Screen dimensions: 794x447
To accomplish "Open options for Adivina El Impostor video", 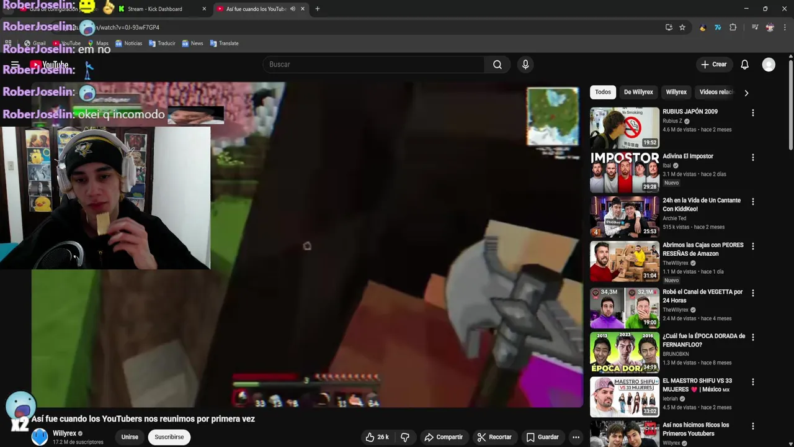I will point(752,158).
